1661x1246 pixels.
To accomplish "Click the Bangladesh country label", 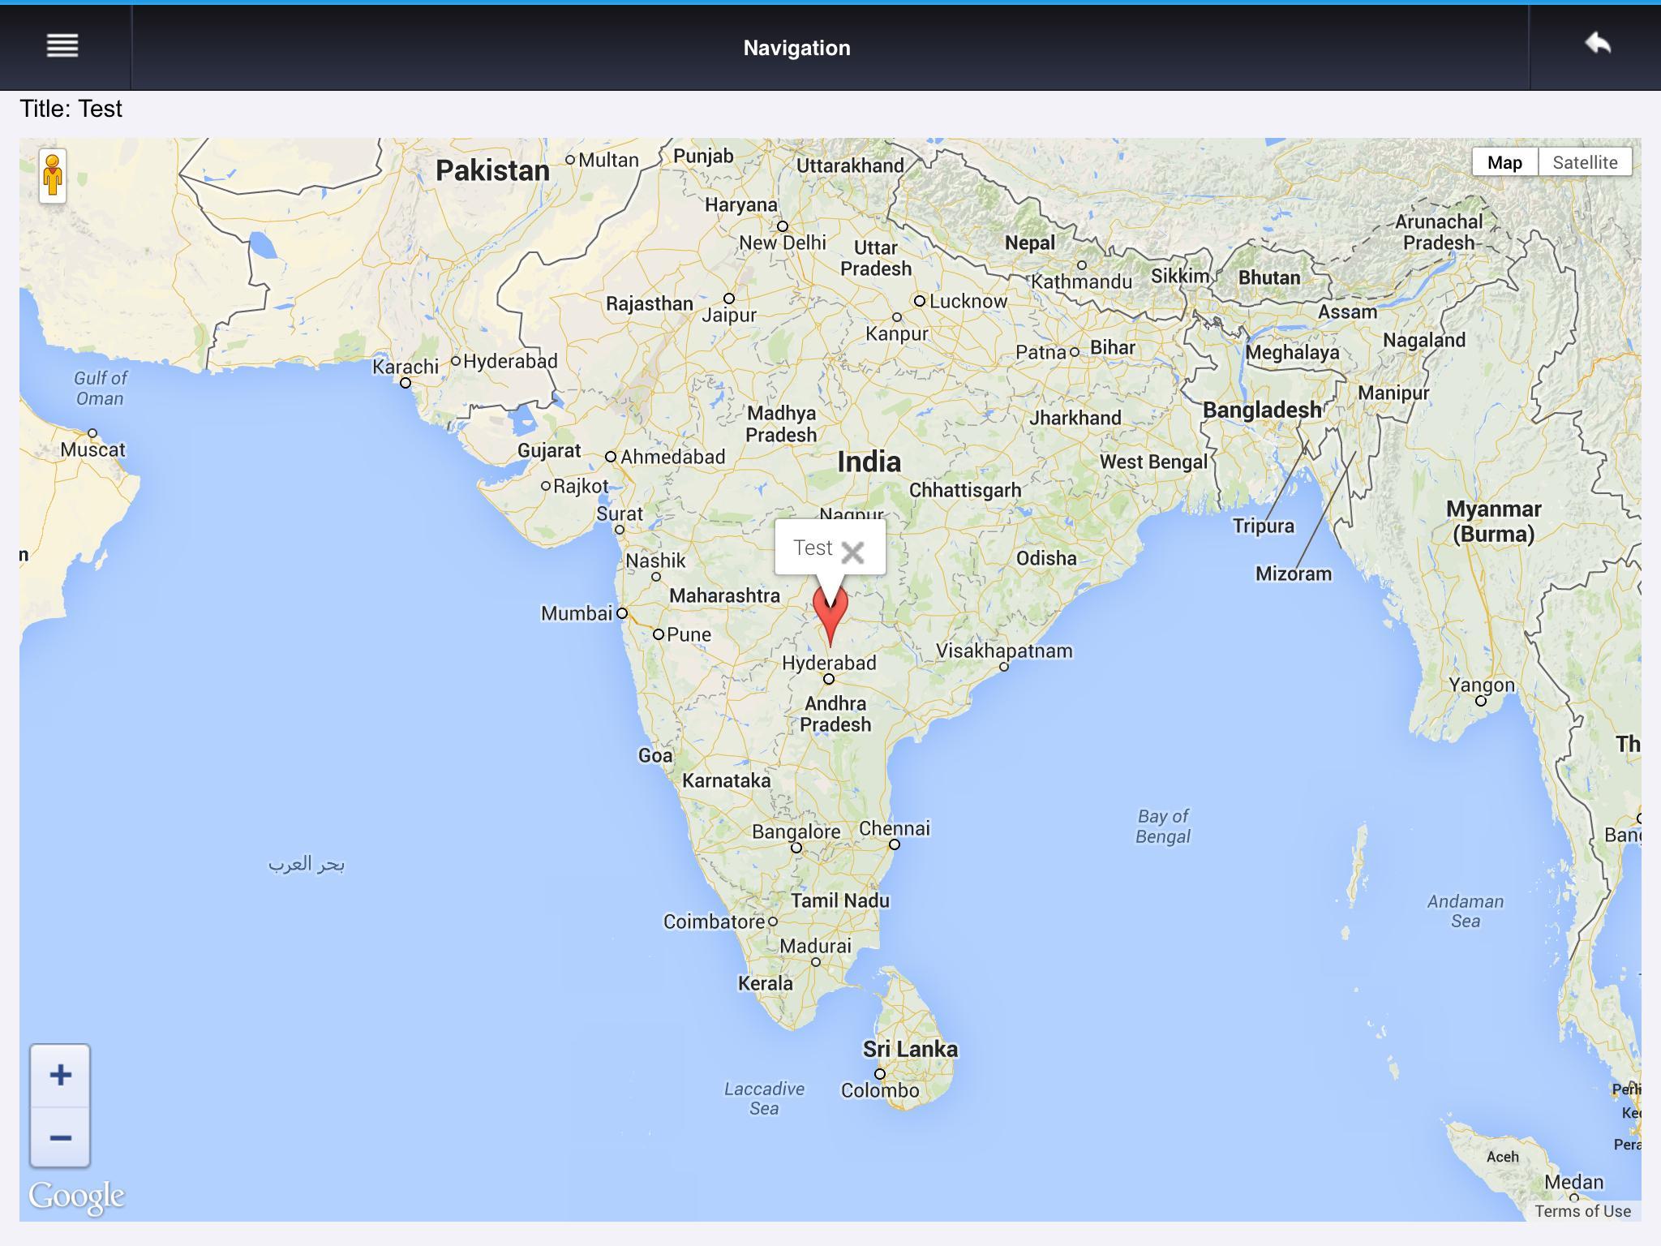I will pyautogui.click(x=1262, y=410).
